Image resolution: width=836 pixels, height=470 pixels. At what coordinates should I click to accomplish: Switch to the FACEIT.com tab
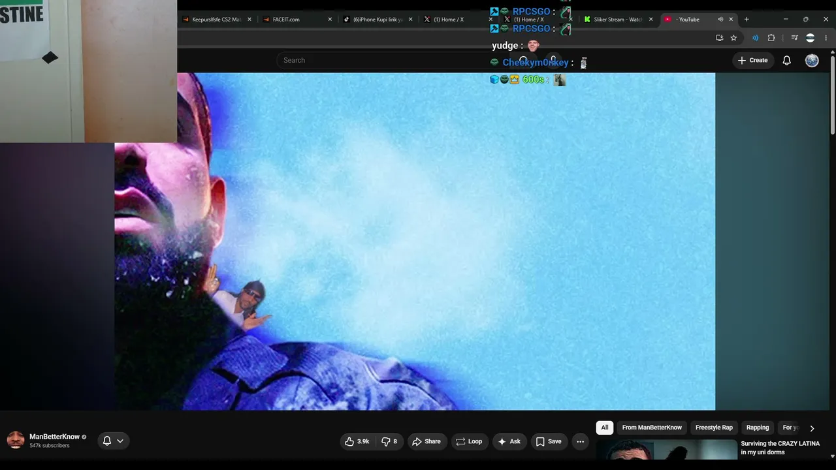[x=297, y=20]
